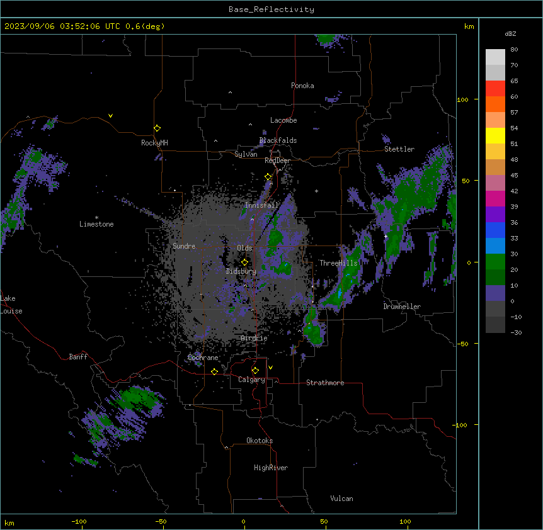543x530 pixels.
Task: Pick the light blue 30–33 dBZ swatch
Action: click(495, 246)
